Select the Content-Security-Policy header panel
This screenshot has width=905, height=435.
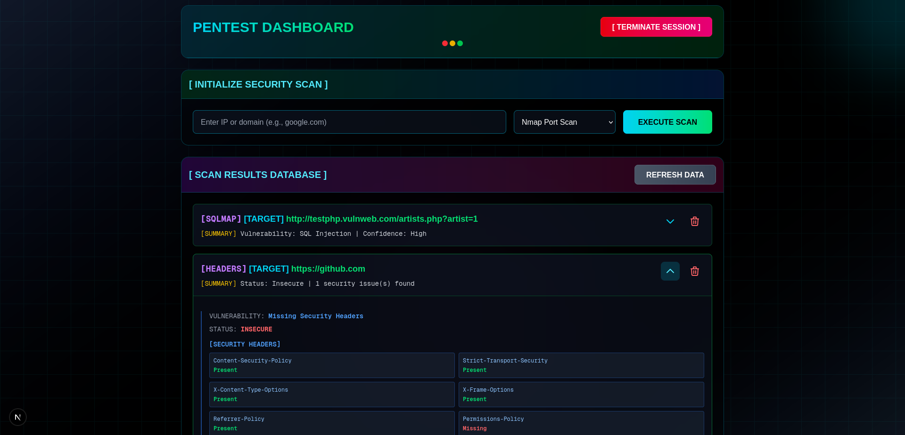coord(332,365)
